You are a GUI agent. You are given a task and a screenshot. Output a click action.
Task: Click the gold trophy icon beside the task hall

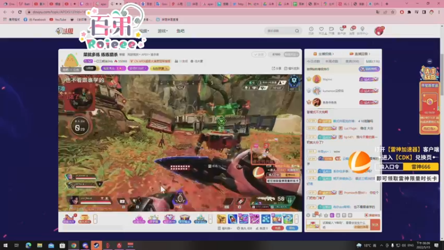click(85, 219)
